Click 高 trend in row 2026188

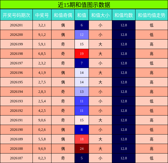tap(152, 149)
